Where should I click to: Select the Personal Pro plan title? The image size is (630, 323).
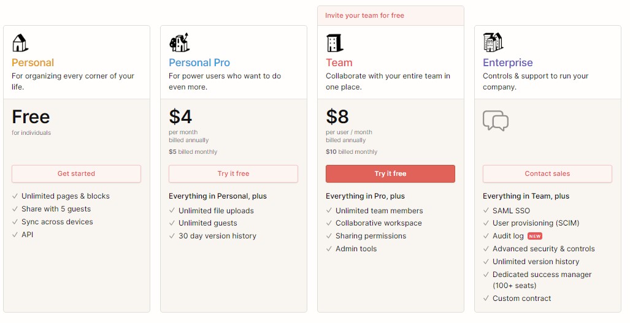coord(199,63)
